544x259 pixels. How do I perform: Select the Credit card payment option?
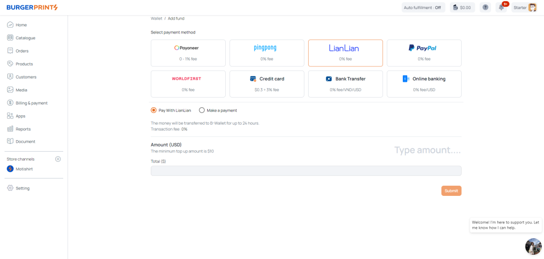(x=267, y=84)
